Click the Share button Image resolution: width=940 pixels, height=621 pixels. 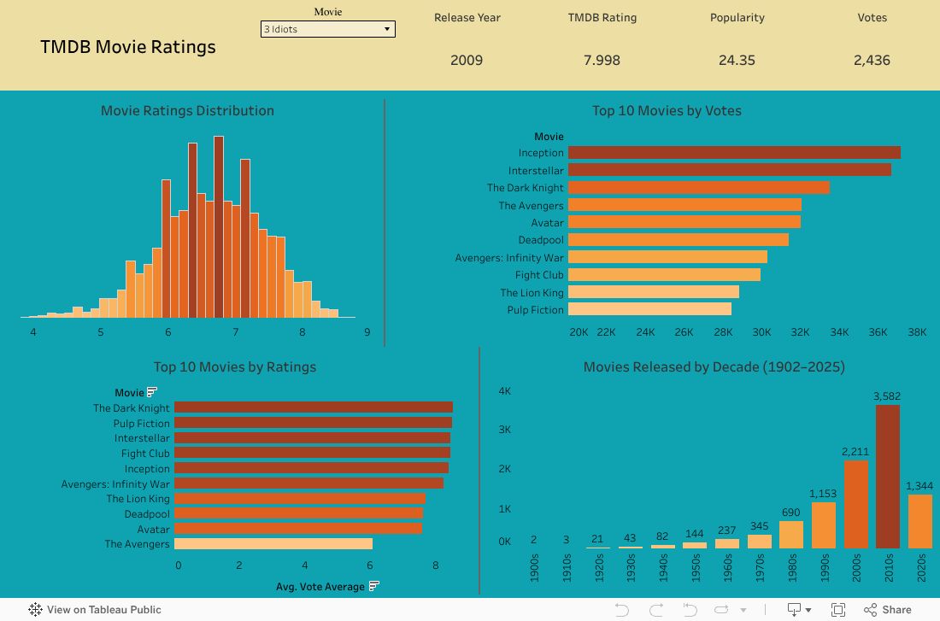[888, 610]
